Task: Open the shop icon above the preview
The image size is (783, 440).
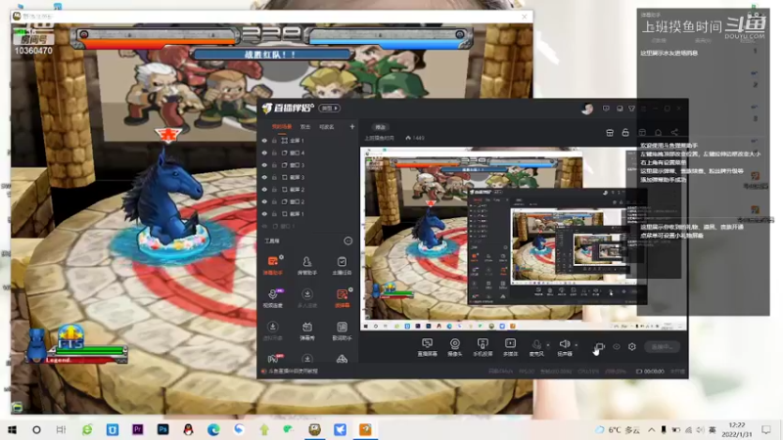Action: pos(610,133)
